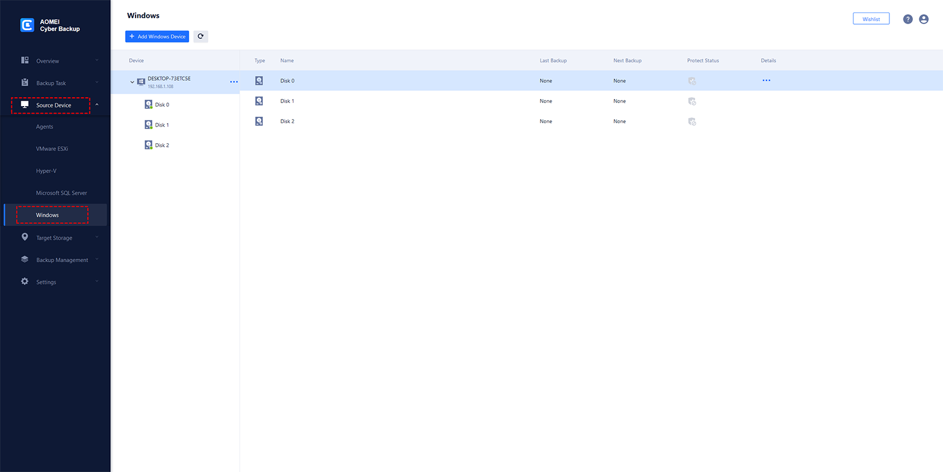Collapse the Source Device menu chevron
This screenshot has height=472, width=943.
click(x=97, y=105)
